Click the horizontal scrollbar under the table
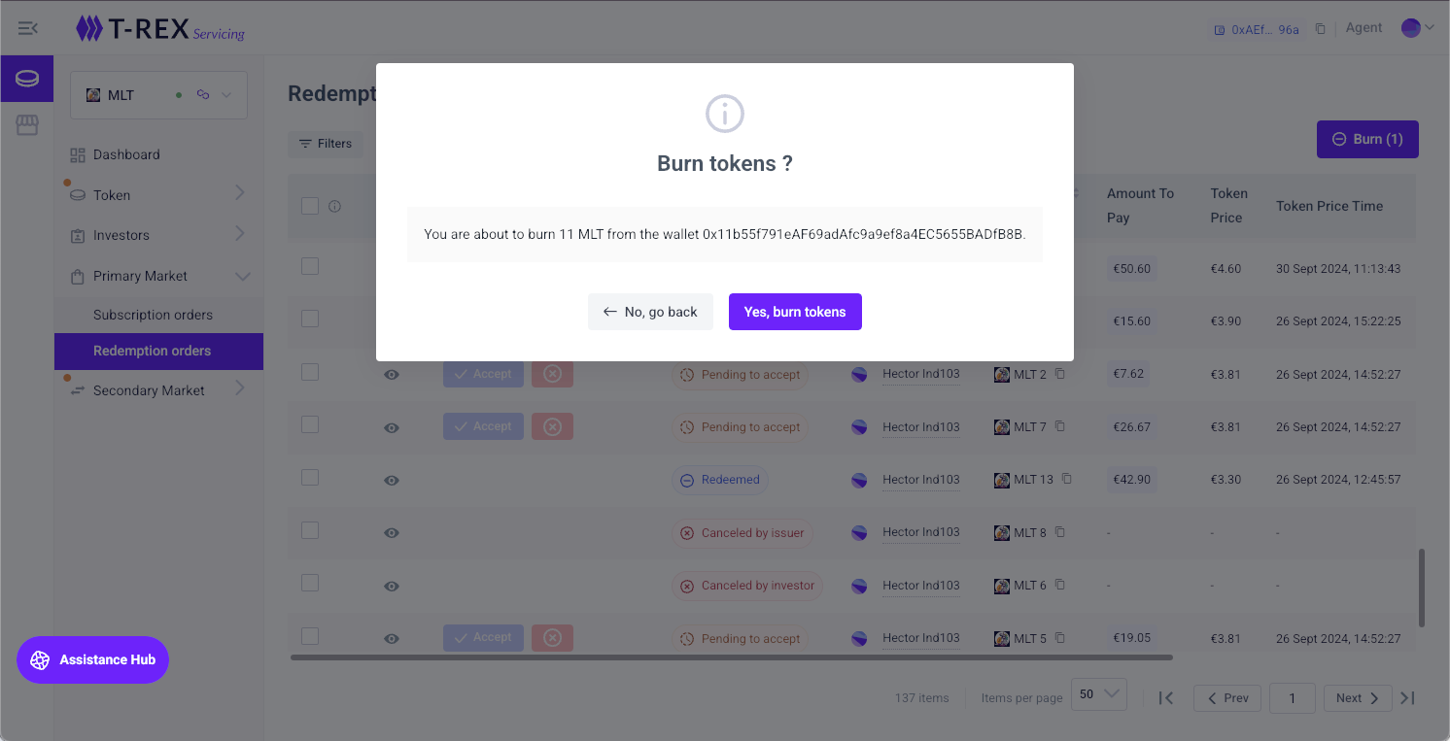Screen dimensions: 1450x741 [731, 657]
